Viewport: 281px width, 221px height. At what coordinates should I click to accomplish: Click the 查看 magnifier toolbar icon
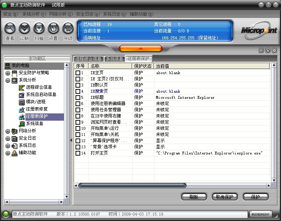click(10, 28)
